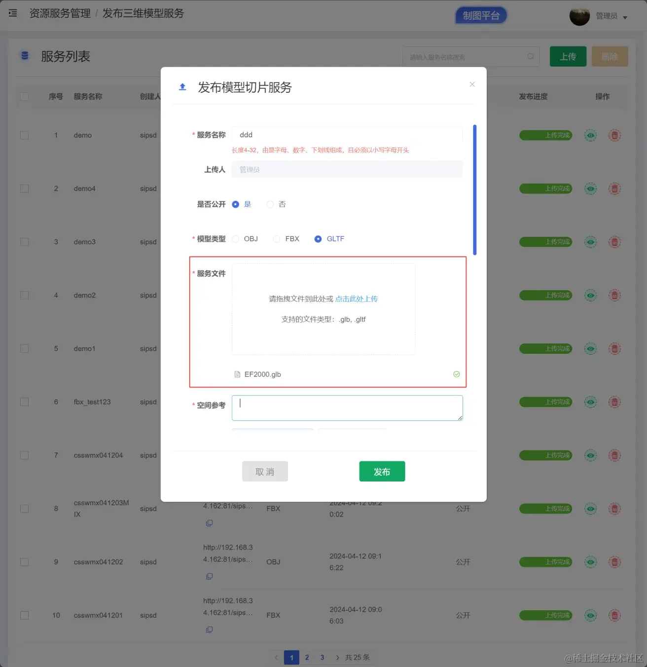Check the fbx_test123 row checkbox
This screenshot has height=667, width=647.
coord(24,402)
